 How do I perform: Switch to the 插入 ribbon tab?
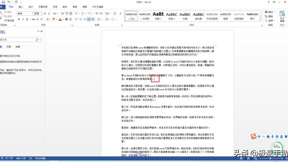21,7
